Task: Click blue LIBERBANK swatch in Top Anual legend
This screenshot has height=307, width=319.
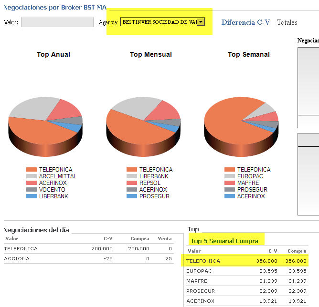Action: (x=32, y=196)
